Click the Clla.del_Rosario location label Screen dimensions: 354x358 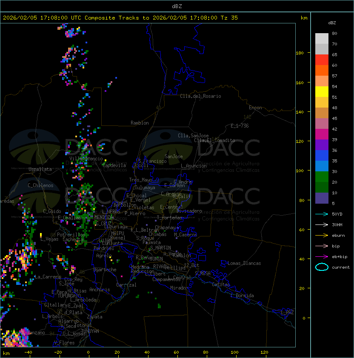pyautogui.click(x=200, y=96)
